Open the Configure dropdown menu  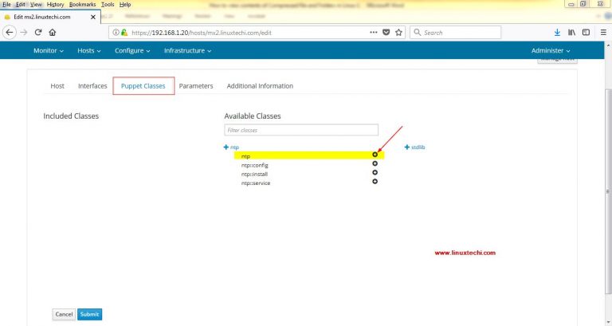(132, 50)
